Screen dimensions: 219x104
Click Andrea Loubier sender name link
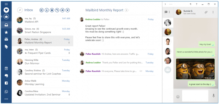(93, 19)
